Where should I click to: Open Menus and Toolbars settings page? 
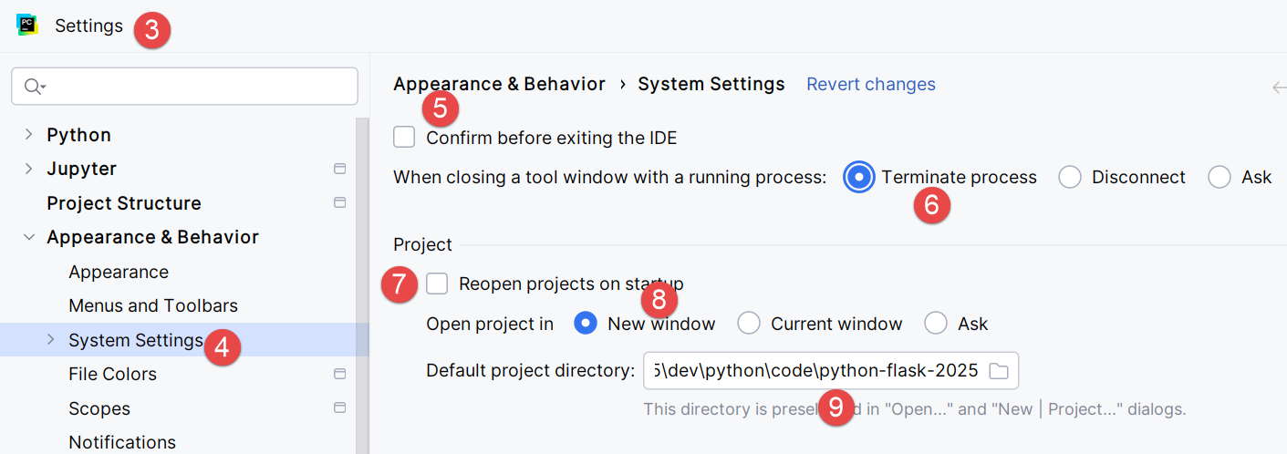(x=153, y=305)
